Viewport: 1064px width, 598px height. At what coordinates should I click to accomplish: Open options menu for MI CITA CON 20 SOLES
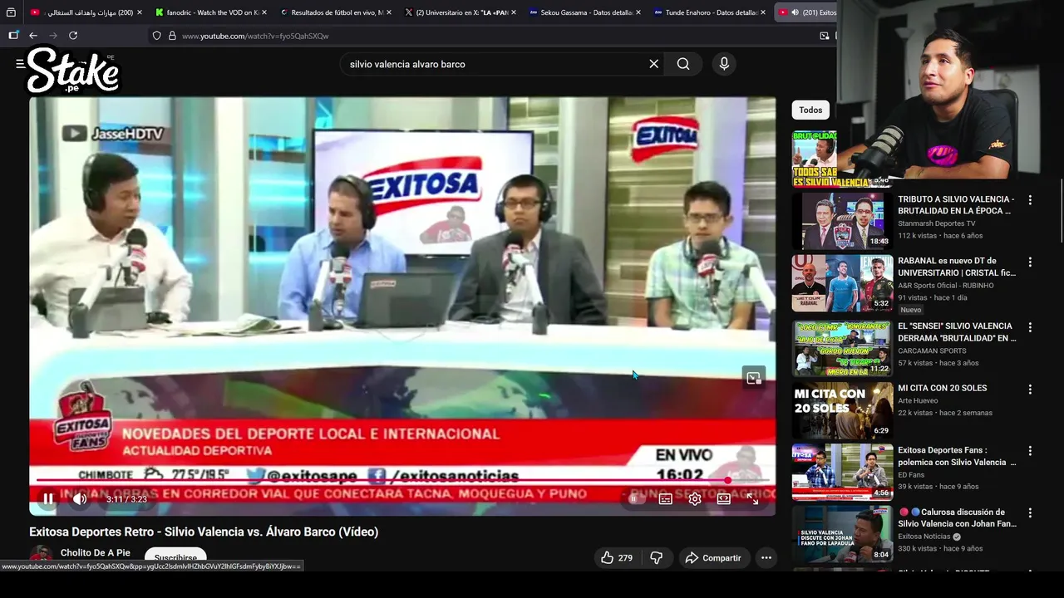(1030, 390)
